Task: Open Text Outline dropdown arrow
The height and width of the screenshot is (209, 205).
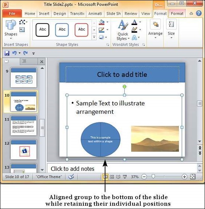Action: [x=140, y=29]
